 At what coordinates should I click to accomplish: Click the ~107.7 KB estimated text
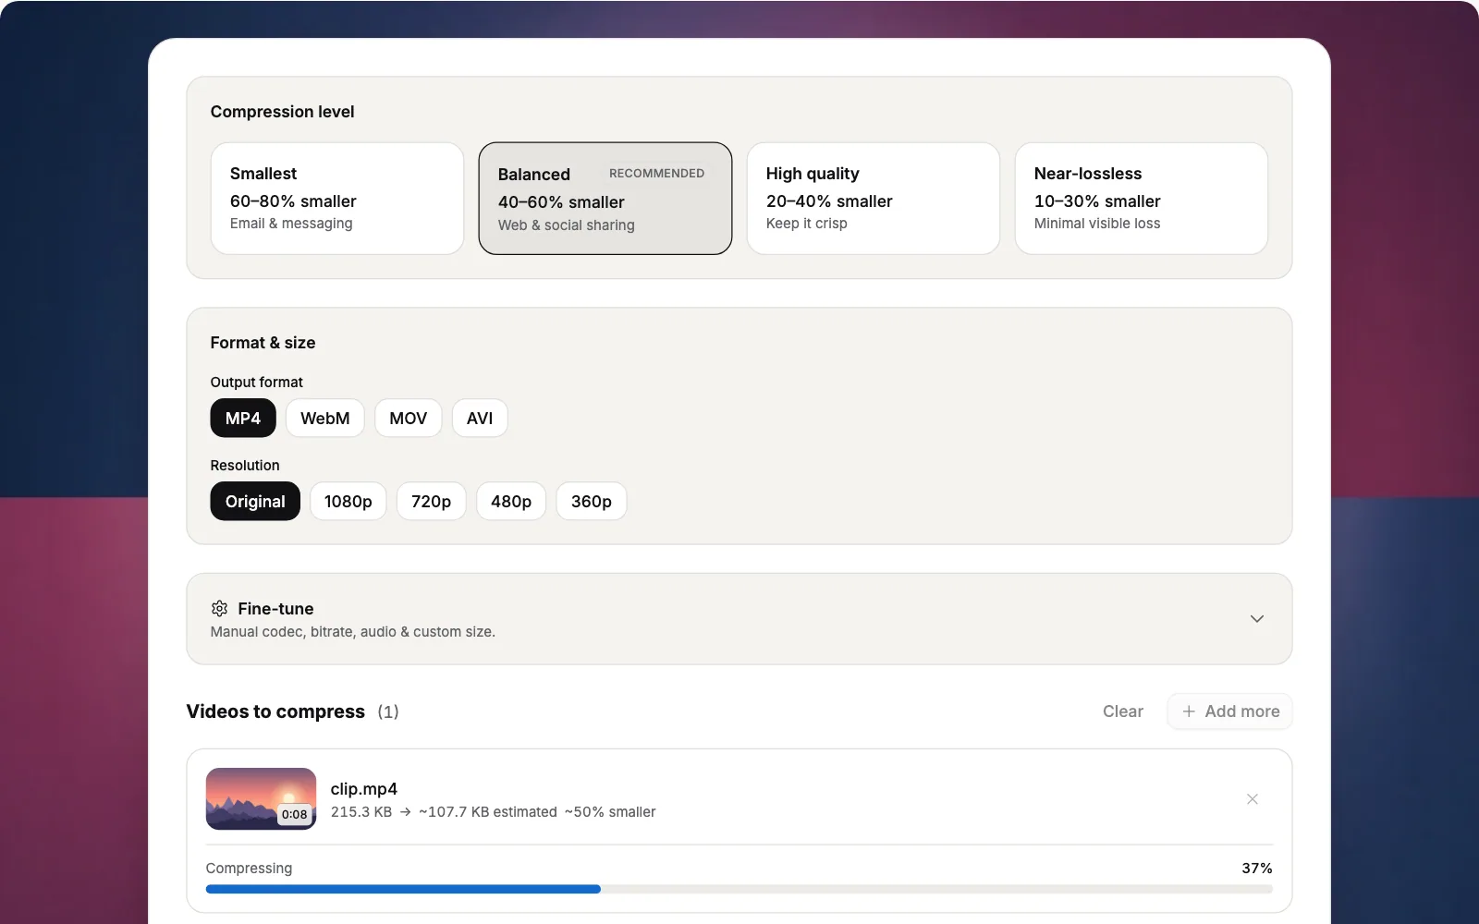coord(488,812)
